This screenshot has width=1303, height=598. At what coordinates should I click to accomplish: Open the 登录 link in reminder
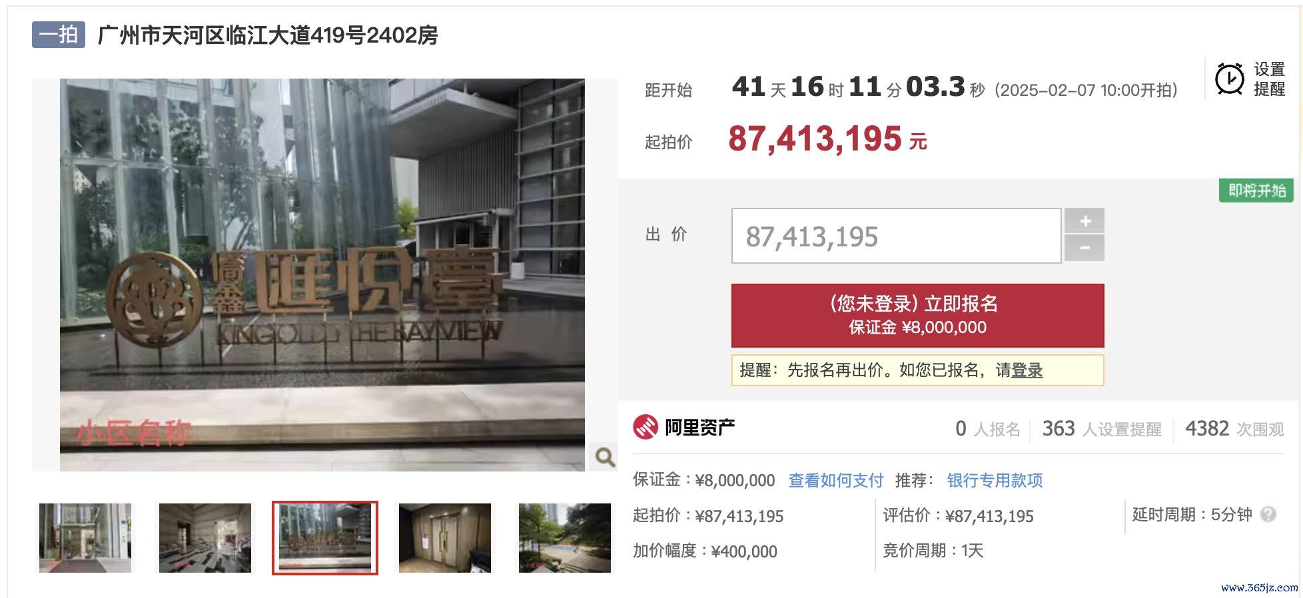point(1027,370)
